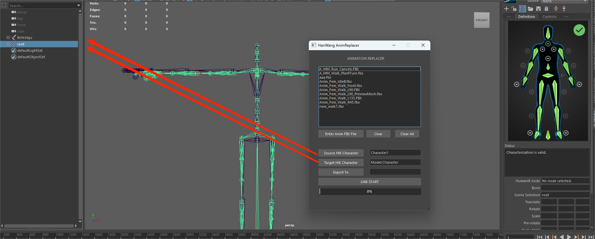The image size is (595, 239).
Task: Click the Scene Selection field showing root
Action: tap(565, 195)
